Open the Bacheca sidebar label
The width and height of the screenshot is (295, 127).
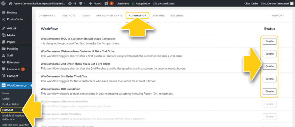[12, 13]
